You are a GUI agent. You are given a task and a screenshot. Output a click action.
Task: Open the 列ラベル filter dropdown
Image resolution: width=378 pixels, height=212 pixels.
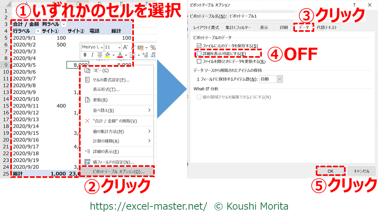click(63, 24)
